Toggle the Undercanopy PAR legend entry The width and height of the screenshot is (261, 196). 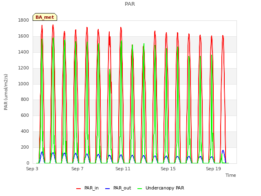161,188
